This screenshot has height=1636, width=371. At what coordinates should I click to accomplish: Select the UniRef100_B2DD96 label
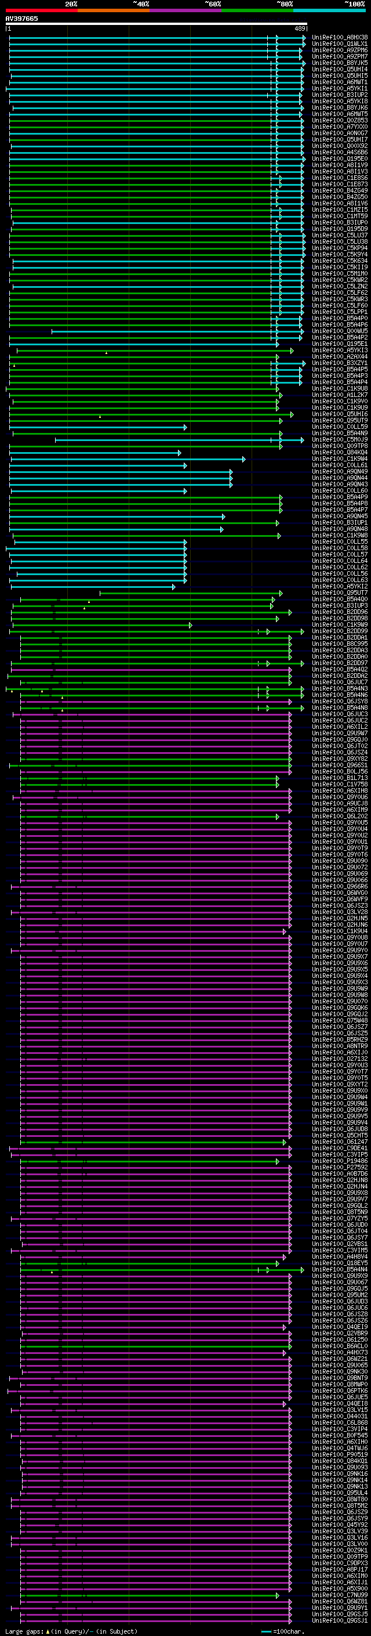(x=340, y=612)
